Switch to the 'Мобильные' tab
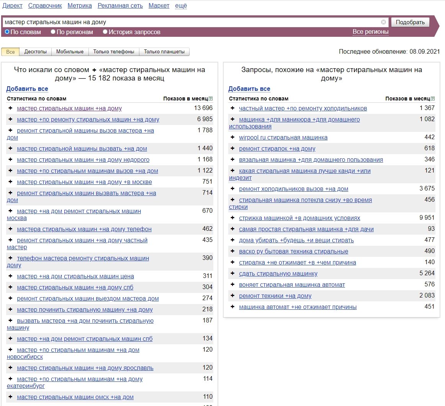The height and width of the screenshot is (406, 445). pos(70,52)
